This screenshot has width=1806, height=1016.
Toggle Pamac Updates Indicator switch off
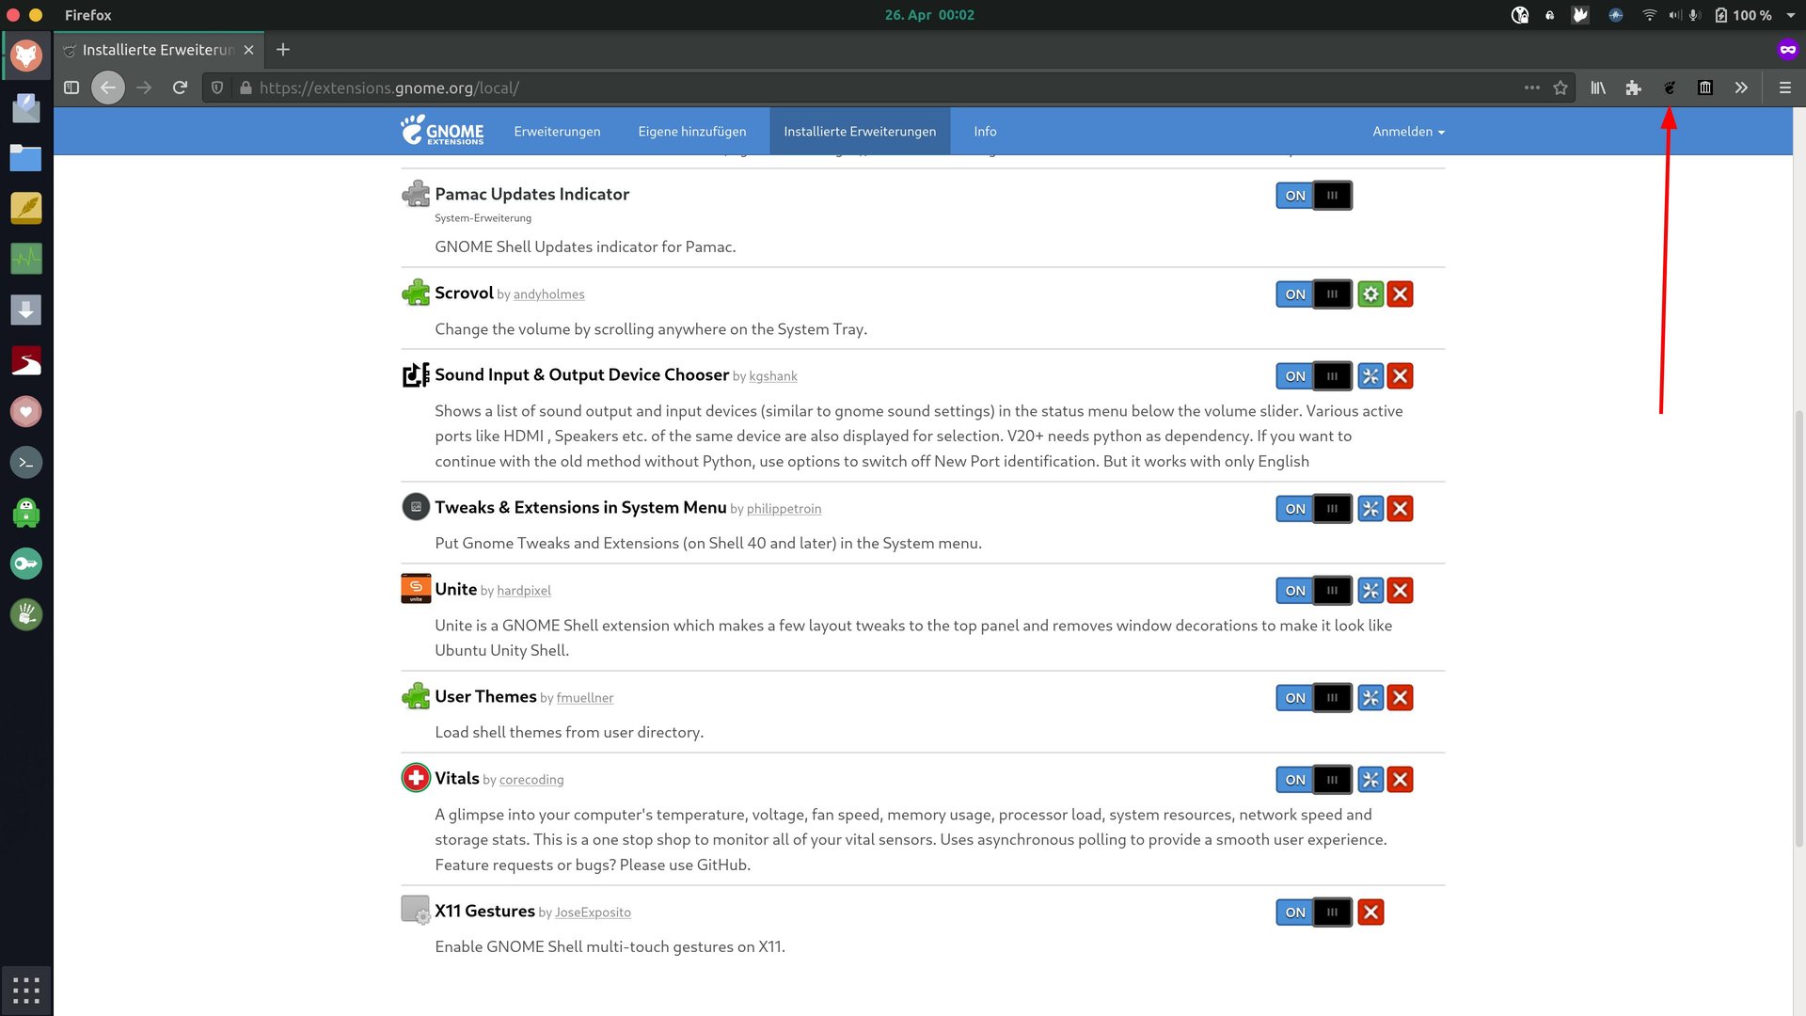[1313, 196]
